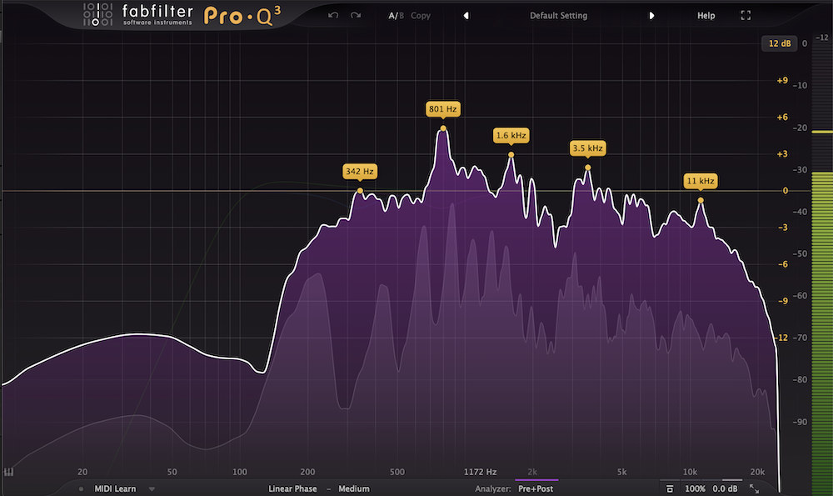Grab the yellow dot at 801 Hz peak

443,128
